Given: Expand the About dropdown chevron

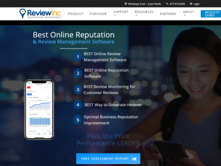Looking at the screenshot, I should tap(185, 15).
